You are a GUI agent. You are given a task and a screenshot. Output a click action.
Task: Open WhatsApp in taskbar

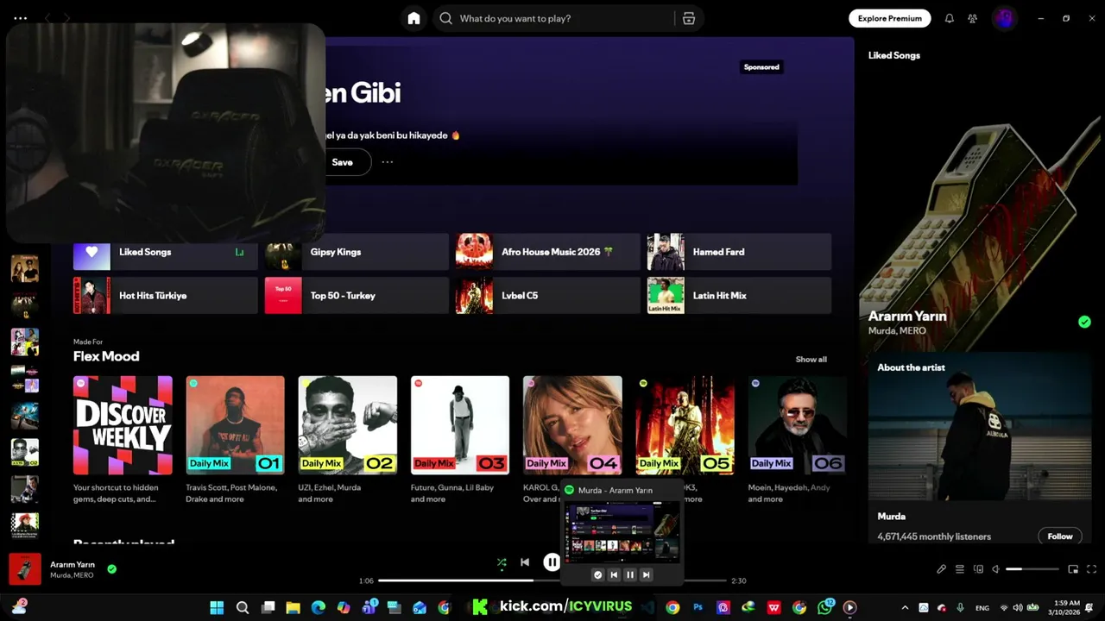pos(825,607)
